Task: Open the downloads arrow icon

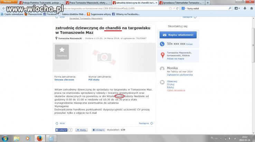Action: [245, 8]
